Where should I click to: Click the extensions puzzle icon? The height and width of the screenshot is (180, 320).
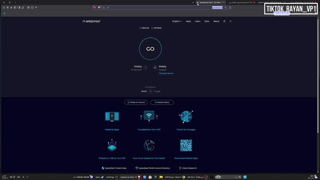[x=32, y=7]
